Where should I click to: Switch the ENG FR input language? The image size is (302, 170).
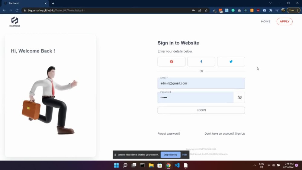[x=261, y=165]
